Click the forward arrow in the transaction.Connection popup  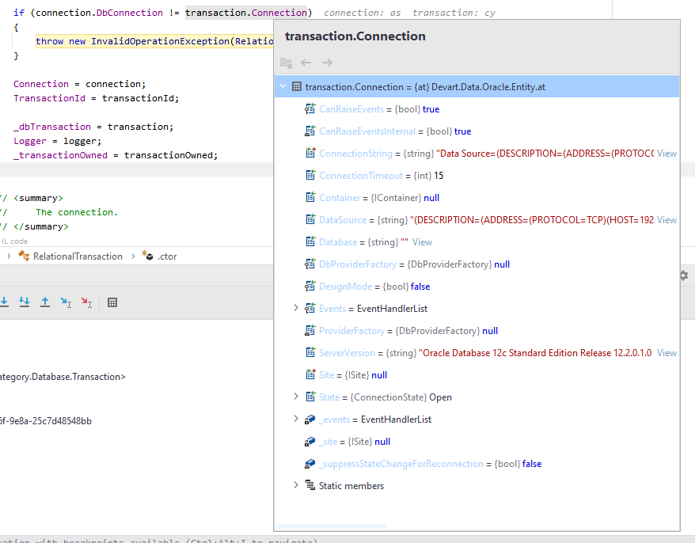327,63
